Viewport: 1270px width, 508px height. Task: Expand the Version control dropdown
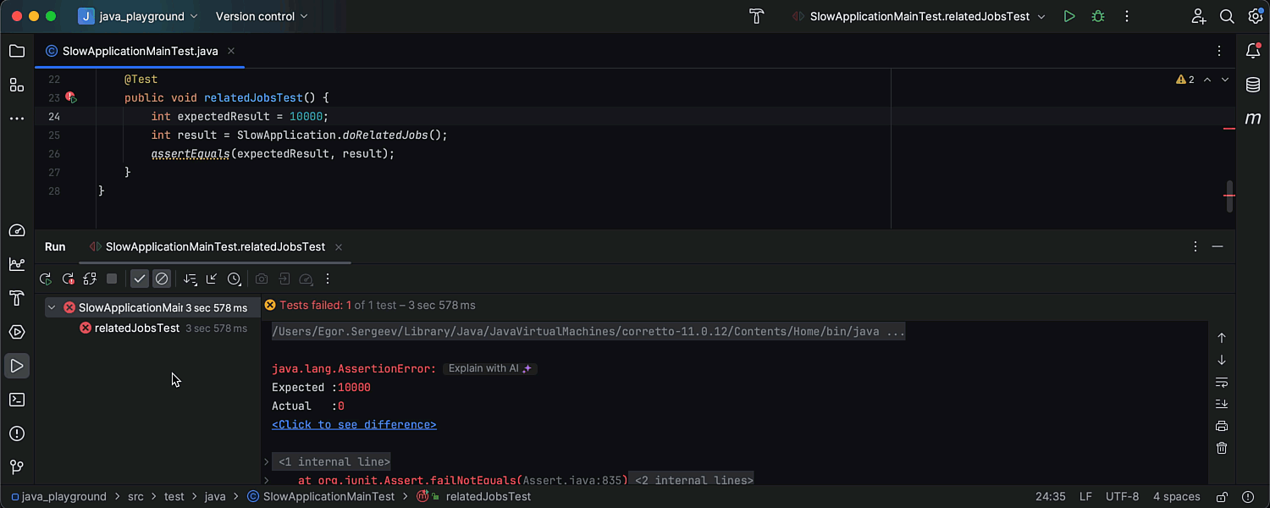tap(262, 16)
